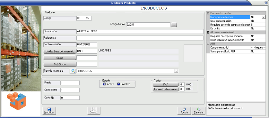269x118 pixels.
Task: Click the Grupo button
Action: point(60,58)
